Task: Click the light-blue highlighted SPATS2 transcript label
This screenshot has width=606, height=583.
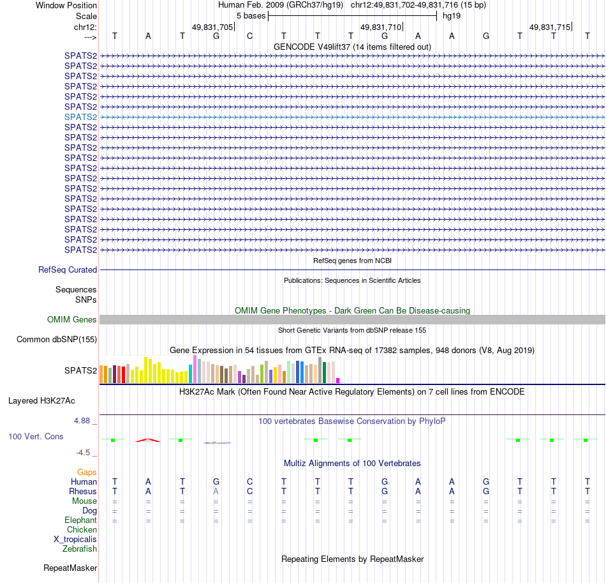Action: click(x=80, y=117)
